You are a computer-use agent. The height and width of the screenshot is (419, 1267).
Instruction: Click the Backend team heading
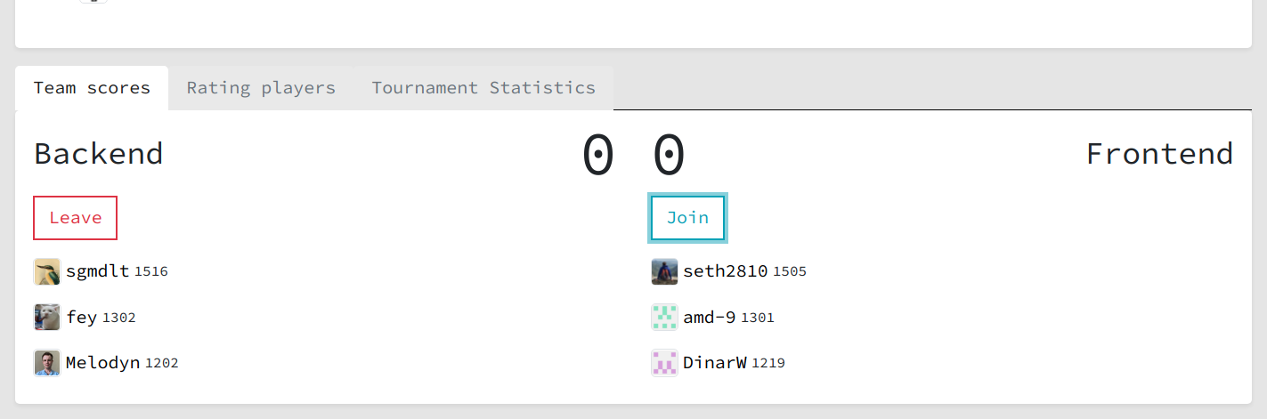click(99, 154)
